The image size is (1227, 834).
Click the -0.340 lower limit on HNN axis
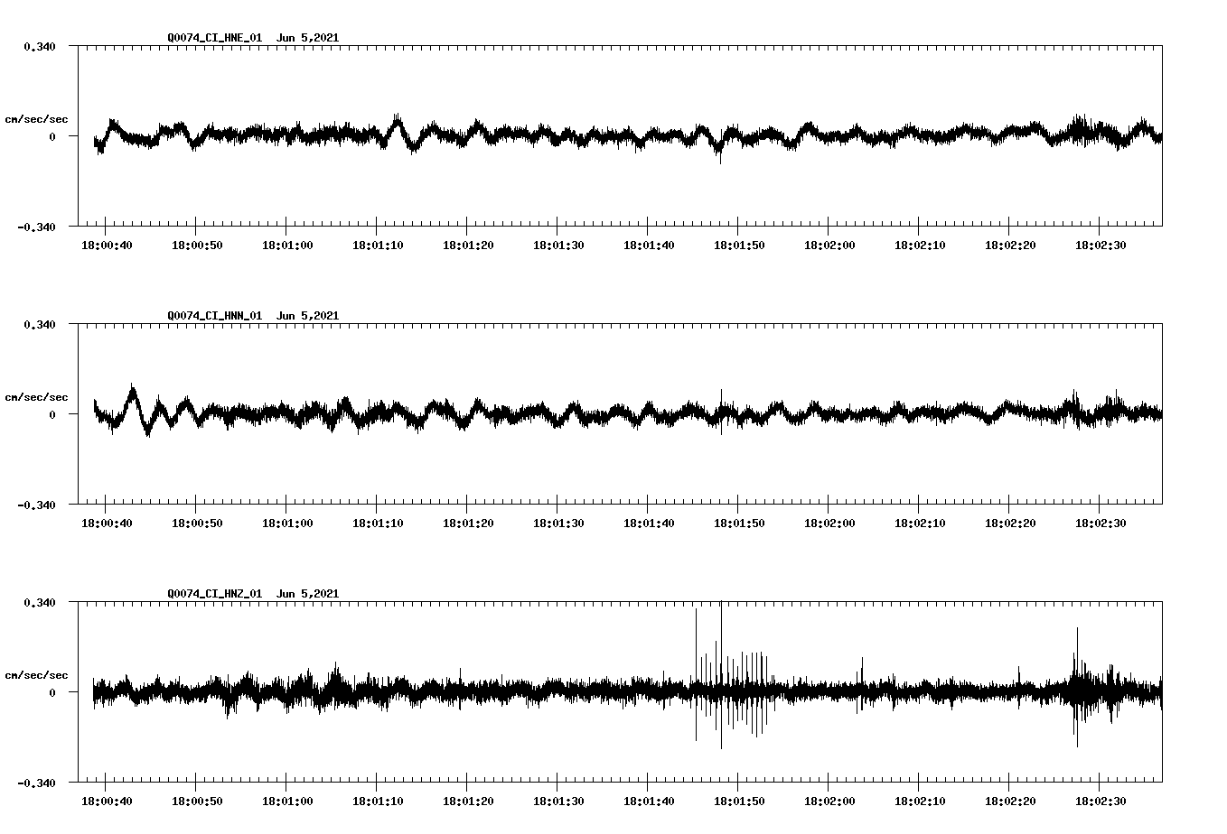[x=36, y=505]
